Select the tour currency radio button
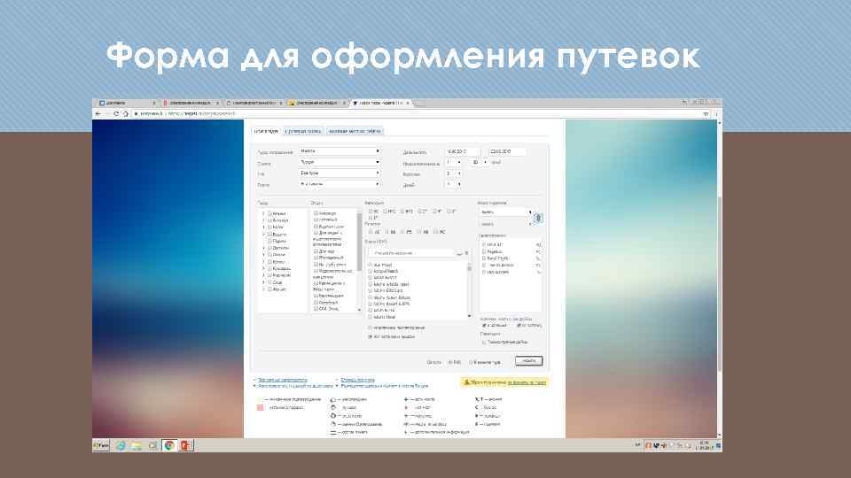851x478 pixels. point(471,362)
